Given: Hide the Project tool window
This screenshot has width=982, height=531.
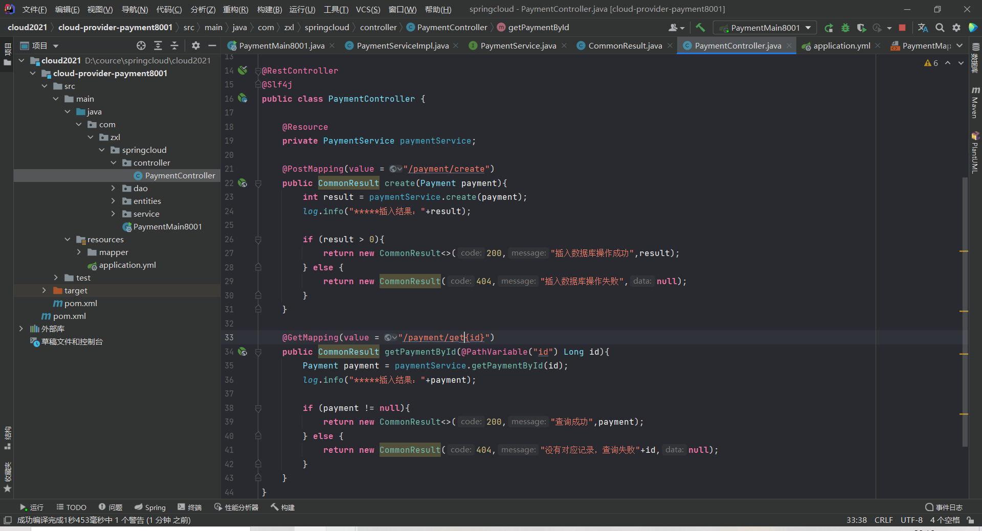Looking at the screenshot, I should [212, 45].
